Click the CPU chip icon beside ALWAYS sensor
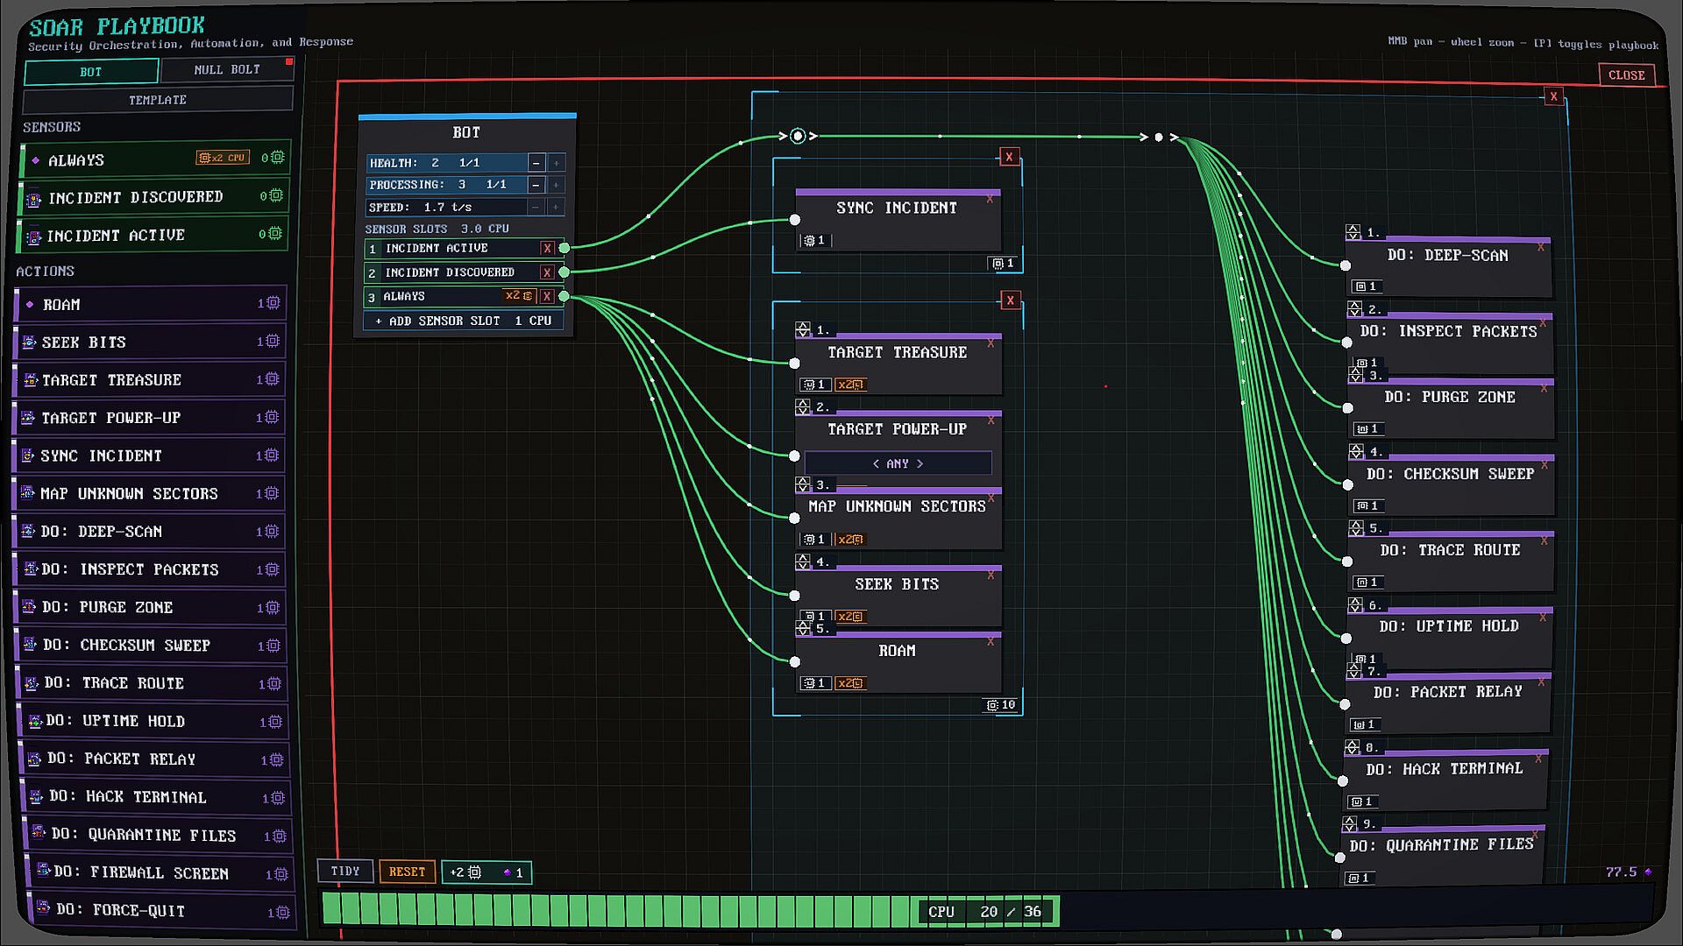 [277, 158]
